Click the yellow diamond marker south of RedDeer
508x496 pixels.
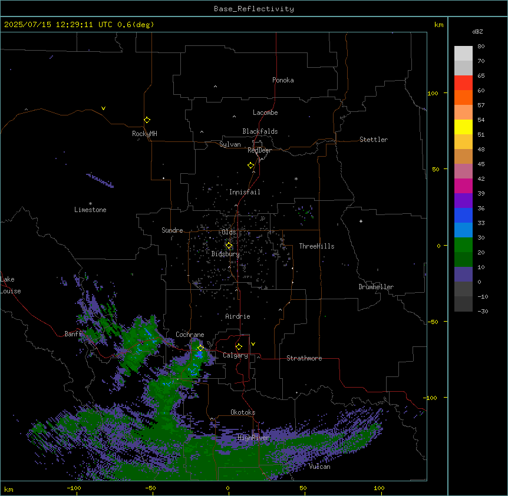(250, 166)
